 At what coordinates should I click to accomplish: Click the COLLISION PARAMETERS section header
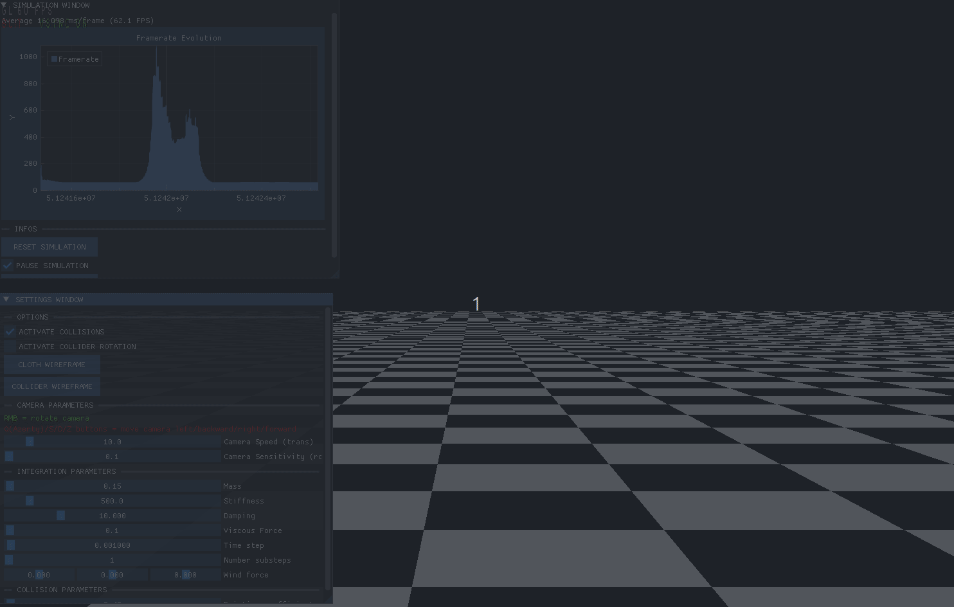[x=62, y=590]
